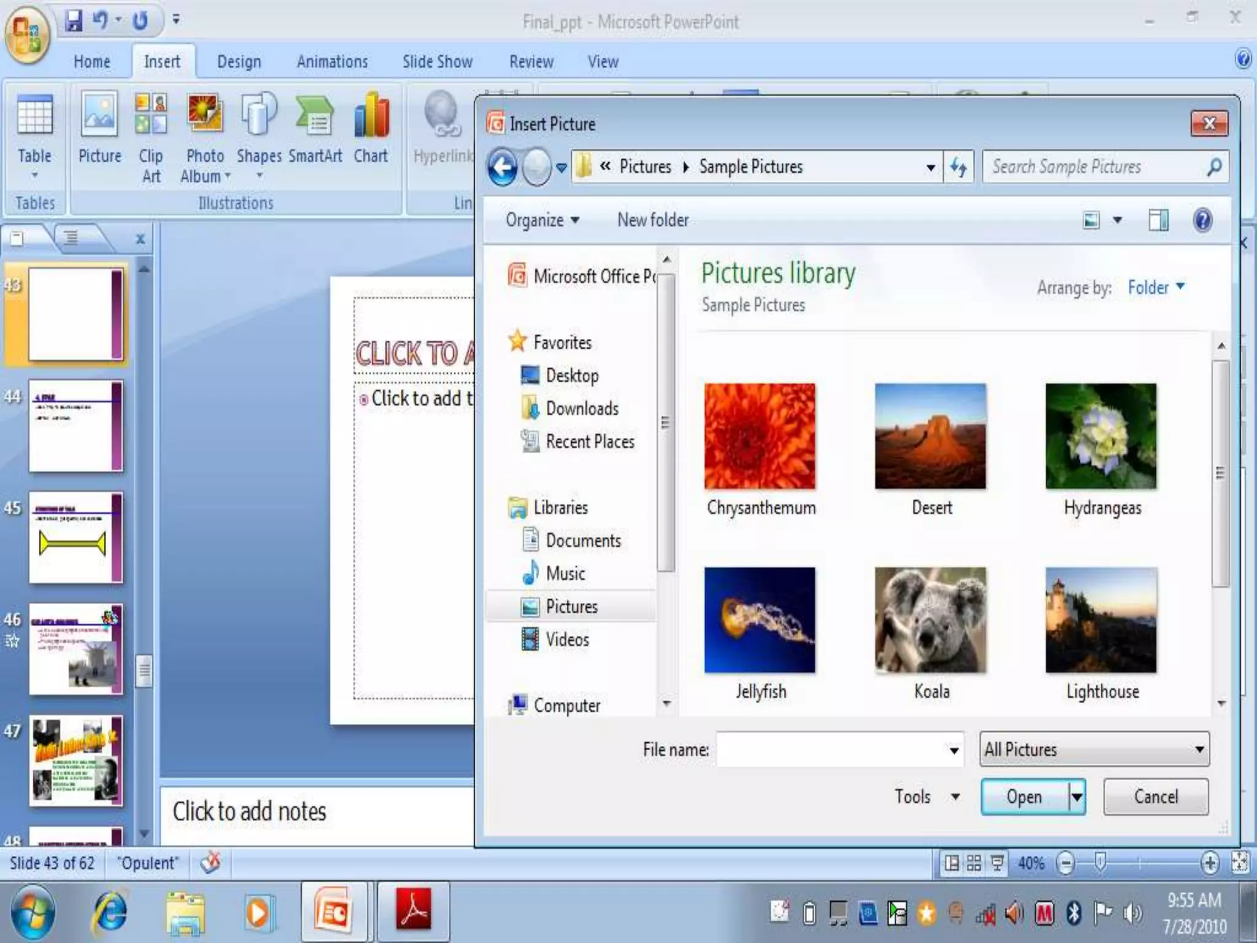Switch to Slide Sorter view in status bar

click(974, 864)
